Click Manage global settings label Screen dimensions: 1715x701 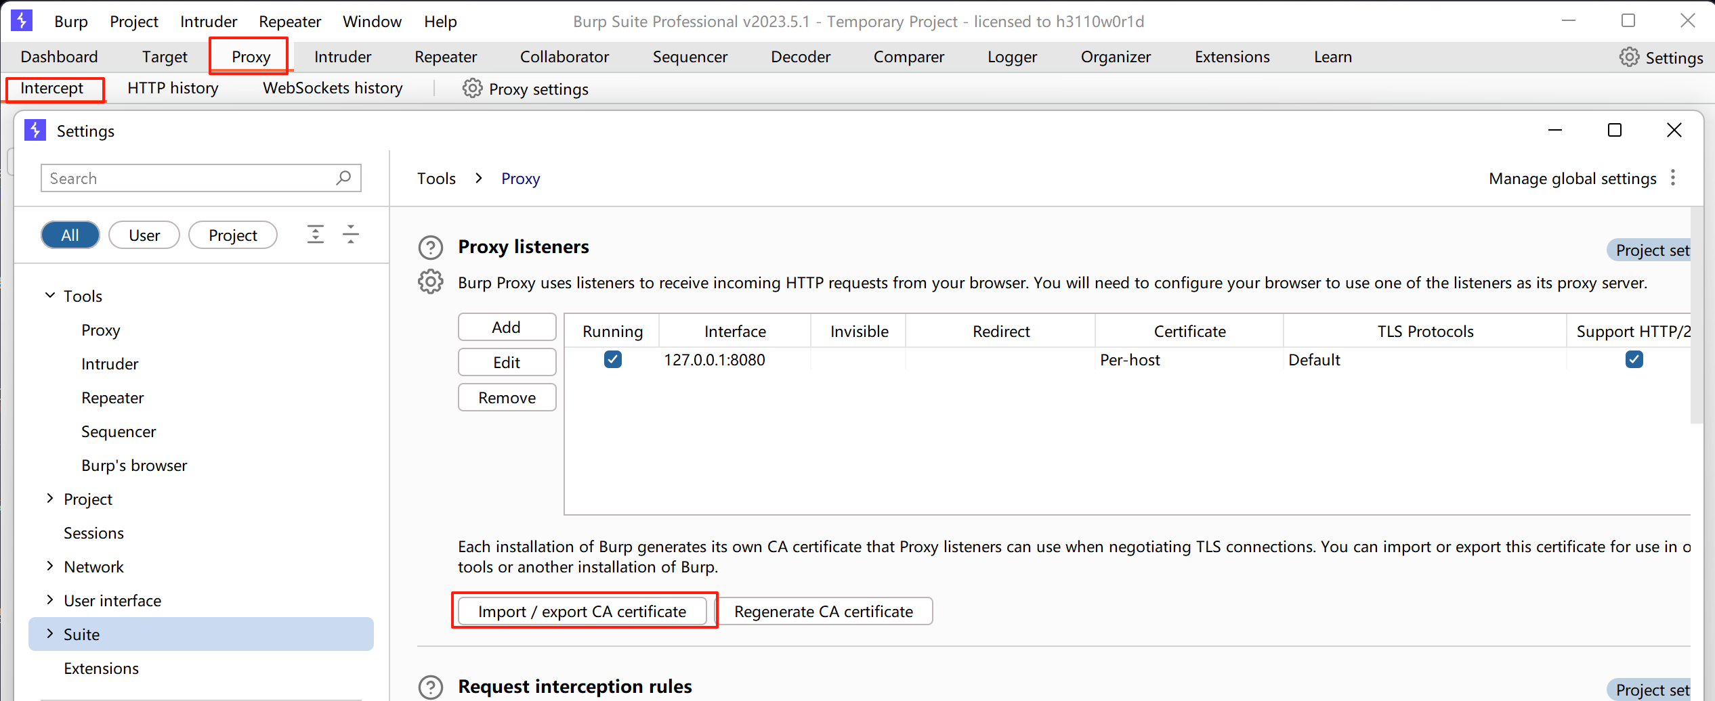(x=1572, y=178)
